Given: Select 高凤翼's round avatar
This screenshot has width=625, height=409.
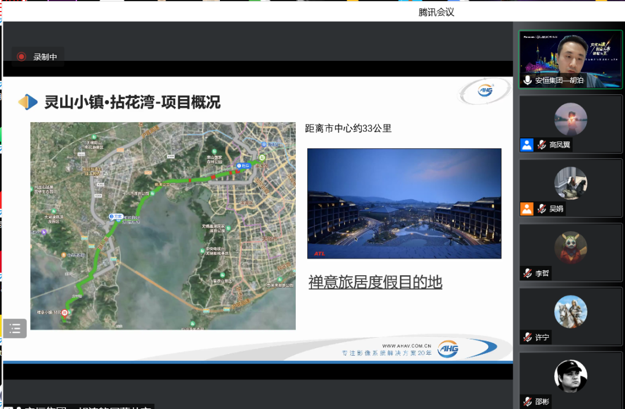Looking at the screenshot, I should click(x=571, y=119).
